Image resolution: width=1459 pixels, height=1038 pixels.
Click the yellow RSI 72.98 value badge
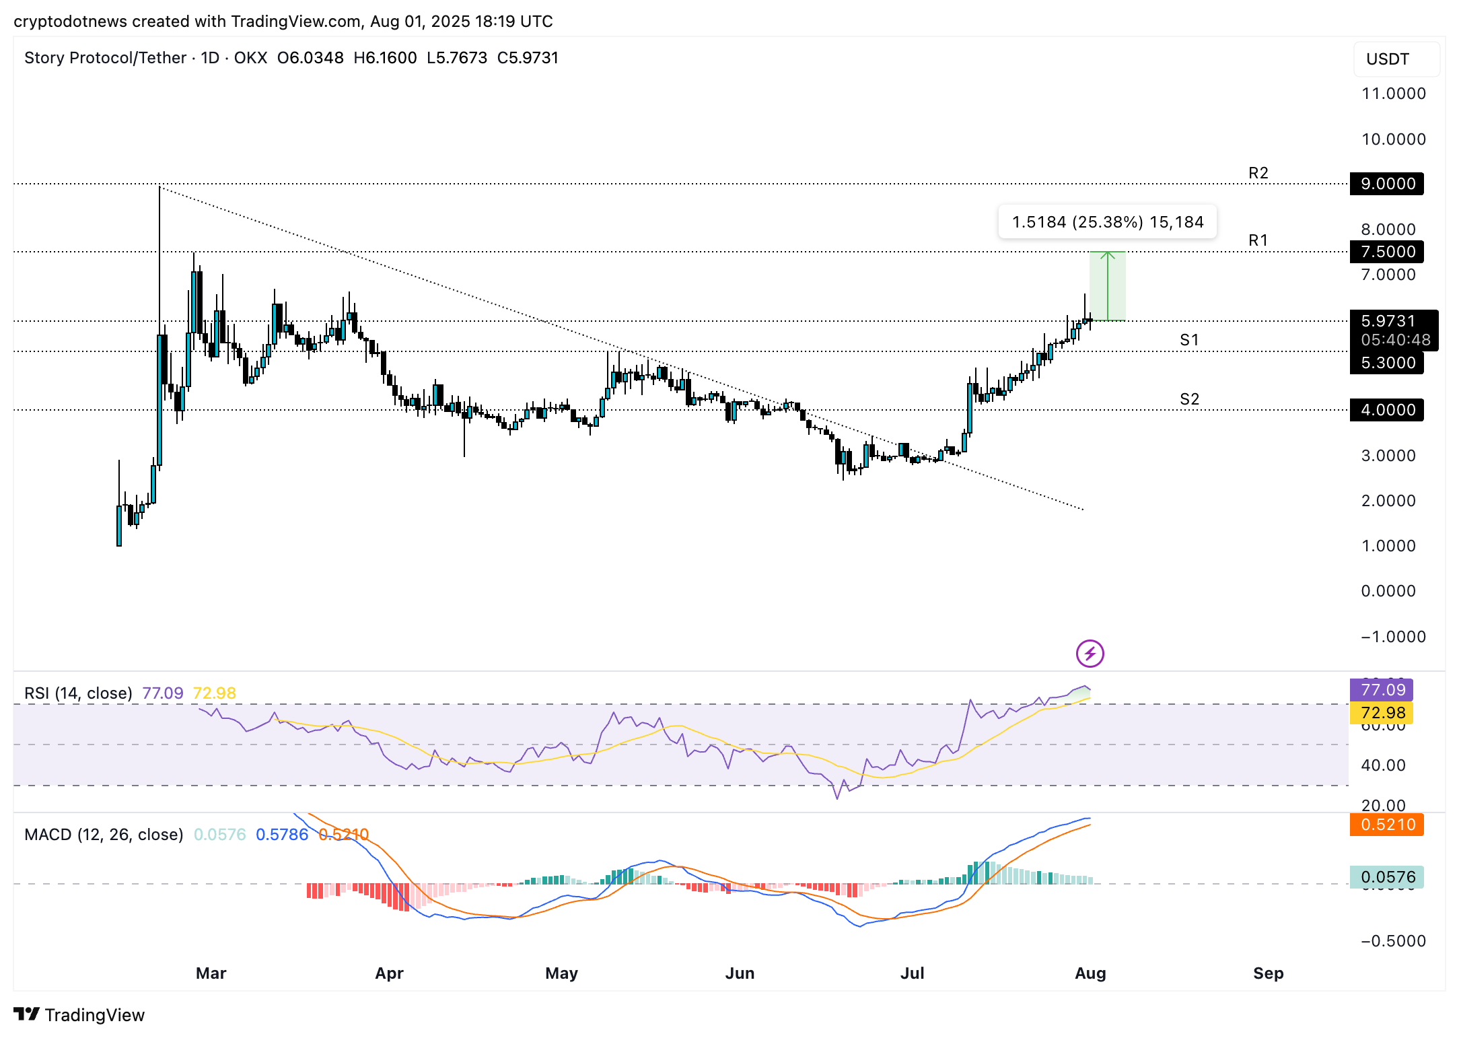coord(1381,713)
